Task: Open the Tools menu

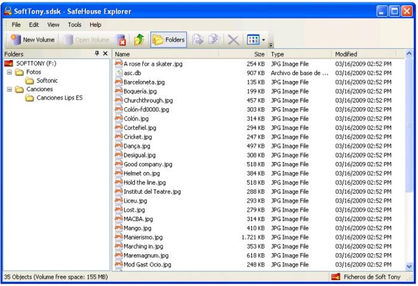Action: coord(74,25)
